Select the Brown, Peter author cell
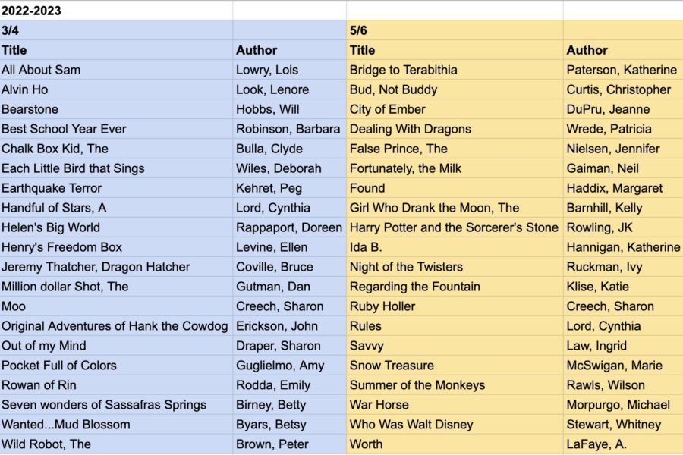This screenshot has height=455, width=683. 289,444
